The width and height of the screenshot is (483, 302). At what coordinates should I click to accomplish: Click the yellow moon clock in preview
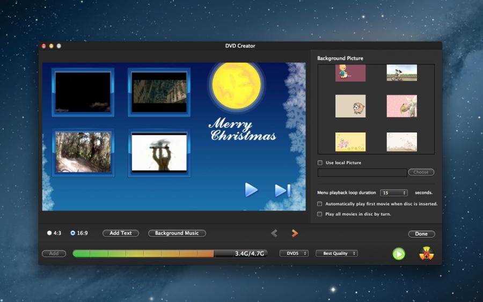[x=236, y=86]
